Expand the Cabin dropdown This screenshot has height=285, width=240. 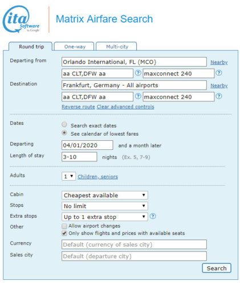105,195
